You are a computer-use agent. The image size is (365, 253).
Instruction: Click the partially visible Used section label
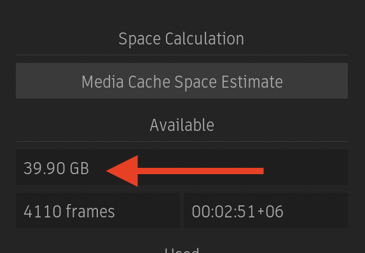(x=182, y=250)
